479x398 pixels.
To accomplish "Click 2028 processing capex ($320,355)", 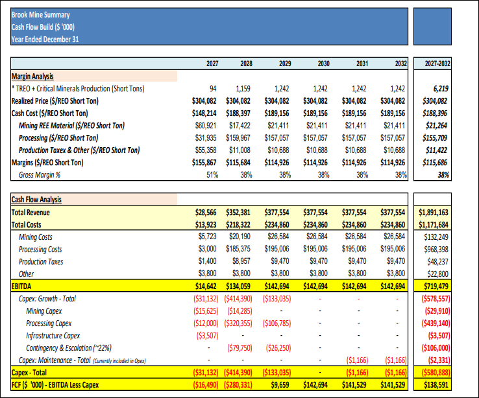I will (x=238, y=323).
